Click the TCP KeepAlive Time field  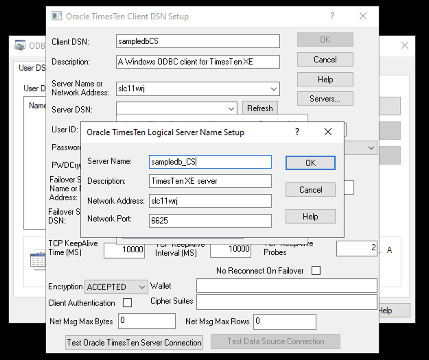pos(124,250)
